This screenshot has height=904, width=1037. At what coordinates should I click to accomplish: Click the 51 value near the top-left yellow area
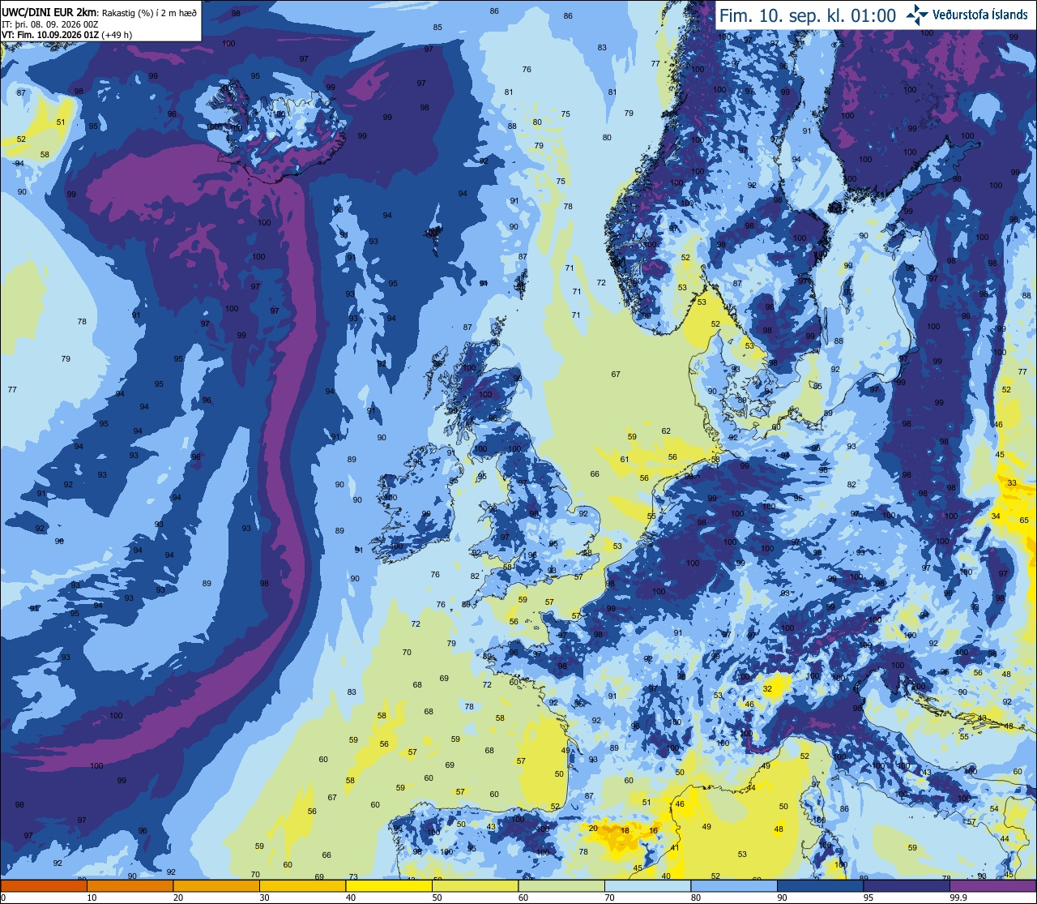61,122
